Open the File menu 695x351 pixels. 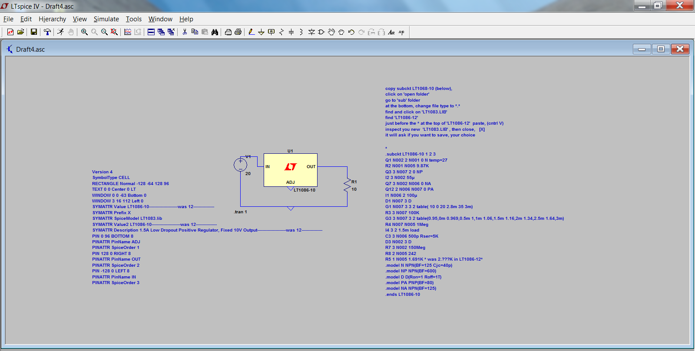pyautogui.click(x=8, y=19)
